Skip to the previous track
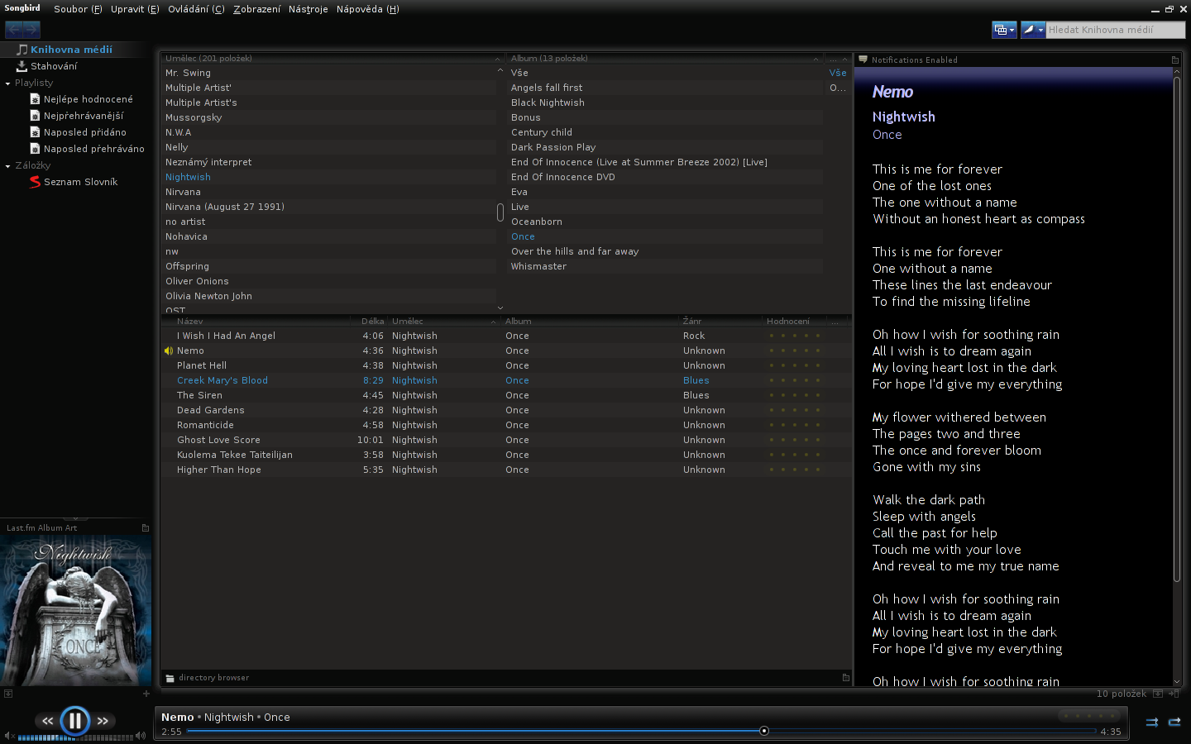The height and width of the screenshot is (744, 1191). (x=47, y=721)
